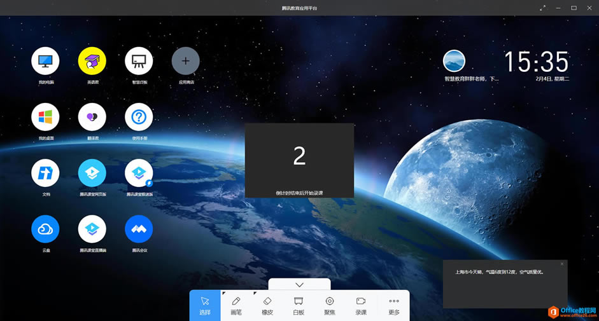599x321 pixels.
Task: Select the 选择 pointer tool
Action: [205, 306]
